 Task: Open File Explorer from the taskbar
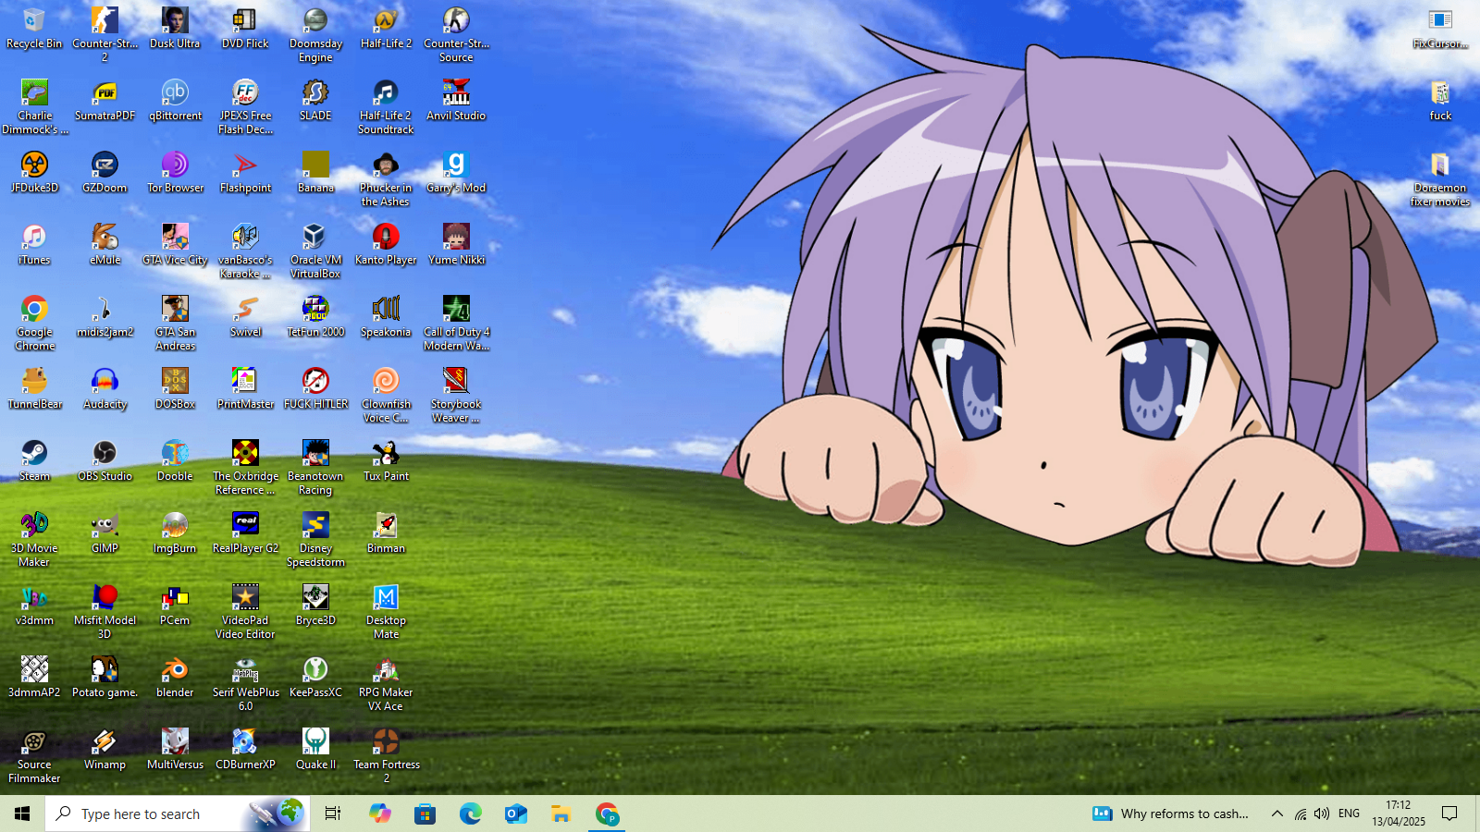pyautogui.click(x=561, y=814)
